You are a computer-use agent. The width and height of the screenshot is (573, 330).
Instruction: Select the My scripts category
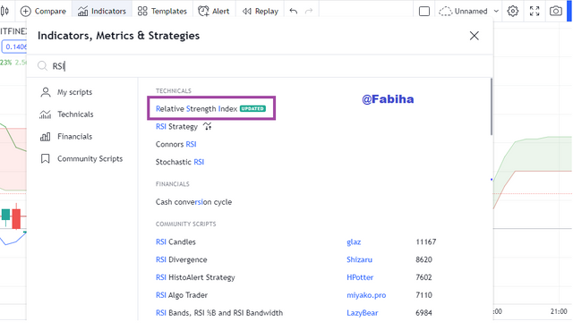click(x=66, y=92)
